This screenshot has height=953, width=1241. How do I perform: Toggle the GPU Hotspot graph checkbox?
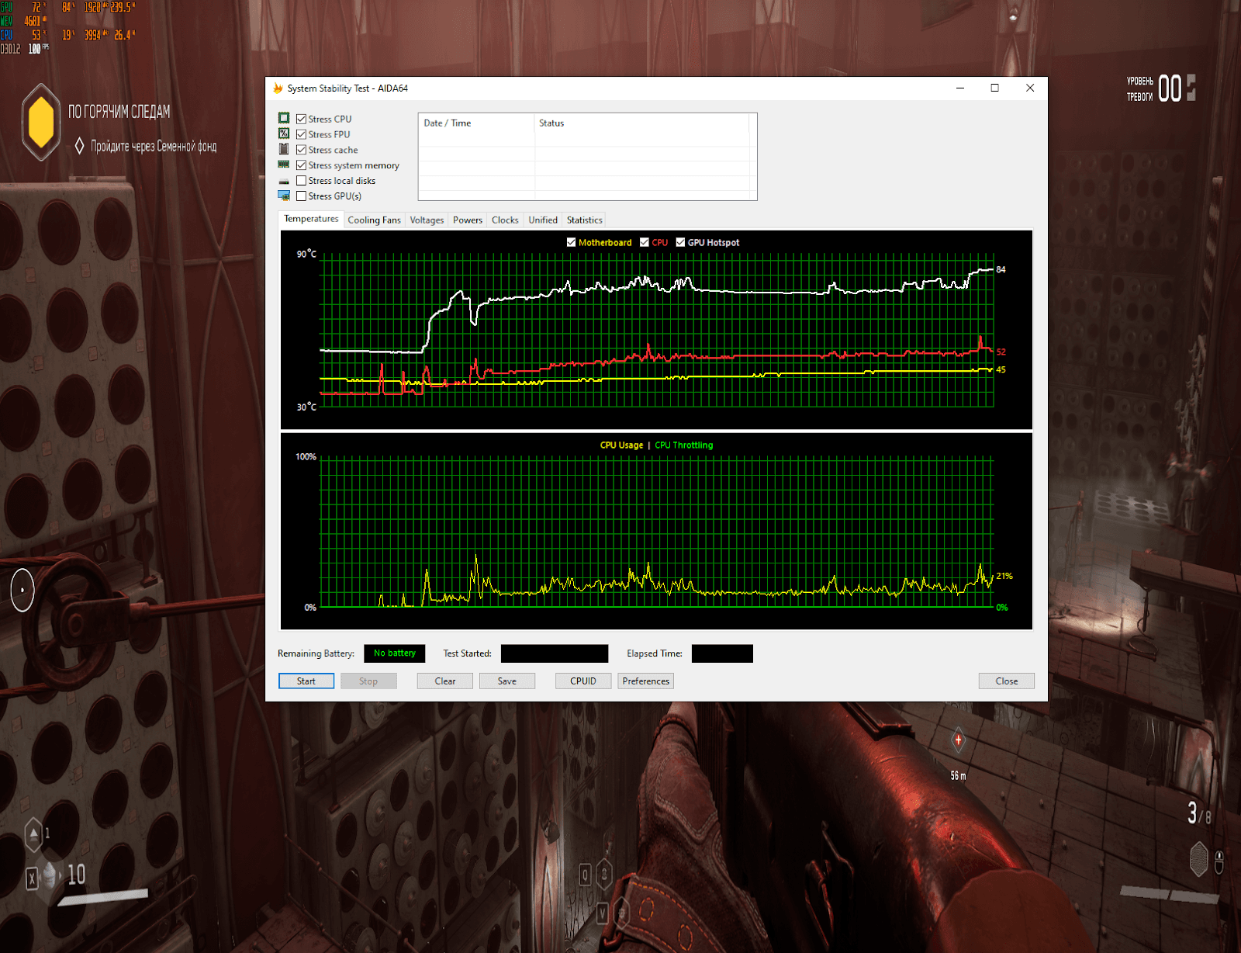(680, 242)
